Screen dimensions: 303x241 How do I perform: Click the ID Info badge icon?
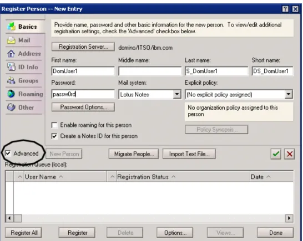(x=11, y=67)
